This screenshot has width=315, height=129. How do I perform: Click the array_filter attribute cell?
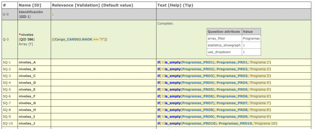pos(224,38)
